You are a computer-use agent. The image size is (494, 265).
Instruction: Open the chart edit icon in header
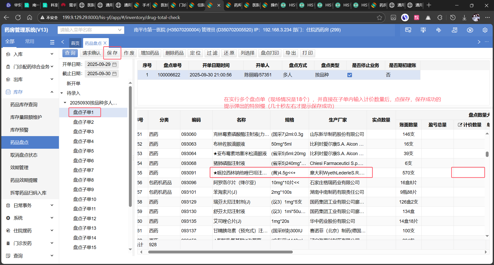(439, 30)
